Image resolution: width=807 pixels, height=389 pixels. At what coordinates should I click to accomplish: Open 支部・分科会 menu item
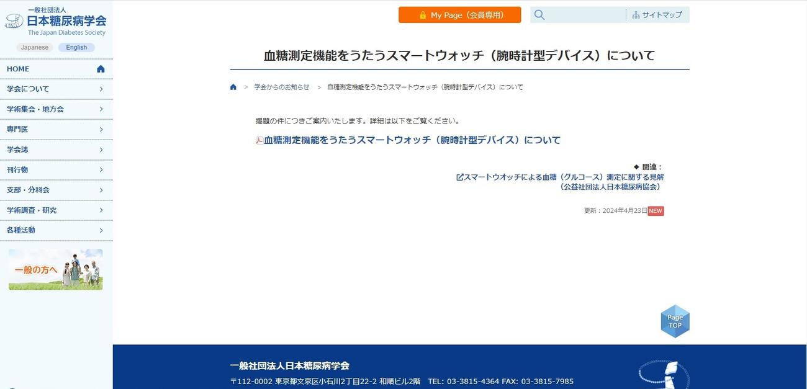[x=56, y=190]
